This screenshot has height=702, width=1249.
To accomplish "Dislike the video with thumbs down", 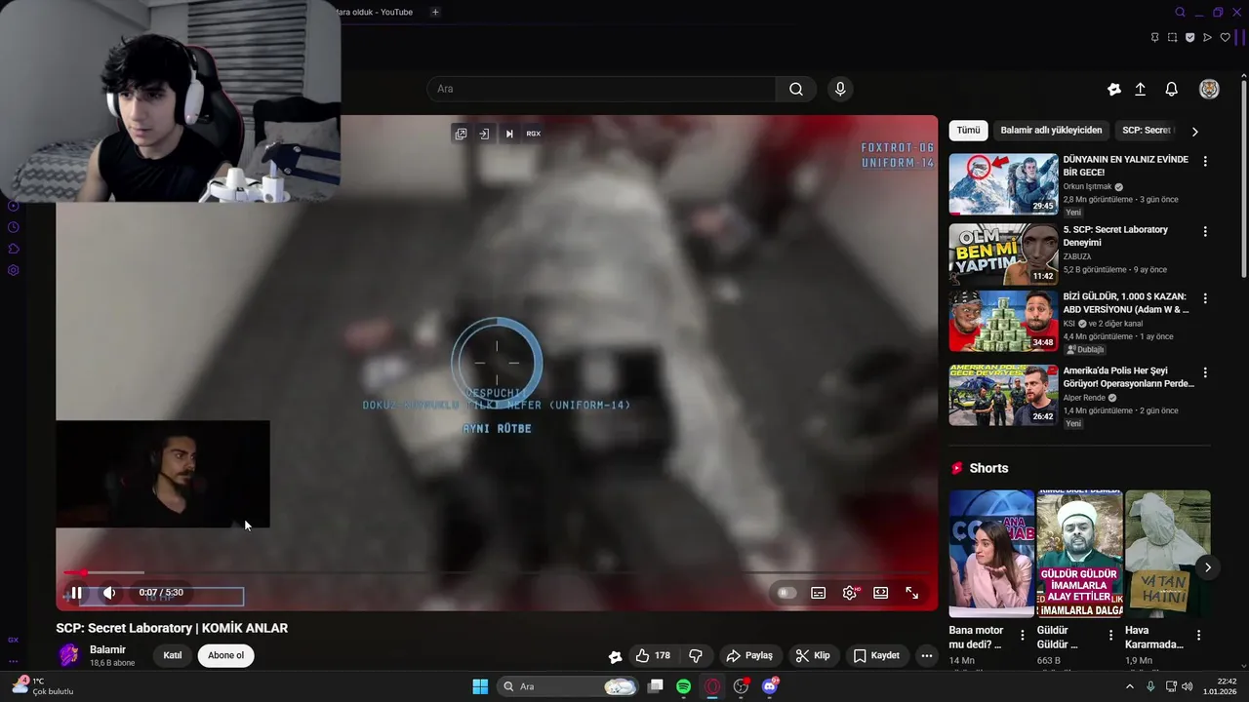I will (x=696, y=655).
